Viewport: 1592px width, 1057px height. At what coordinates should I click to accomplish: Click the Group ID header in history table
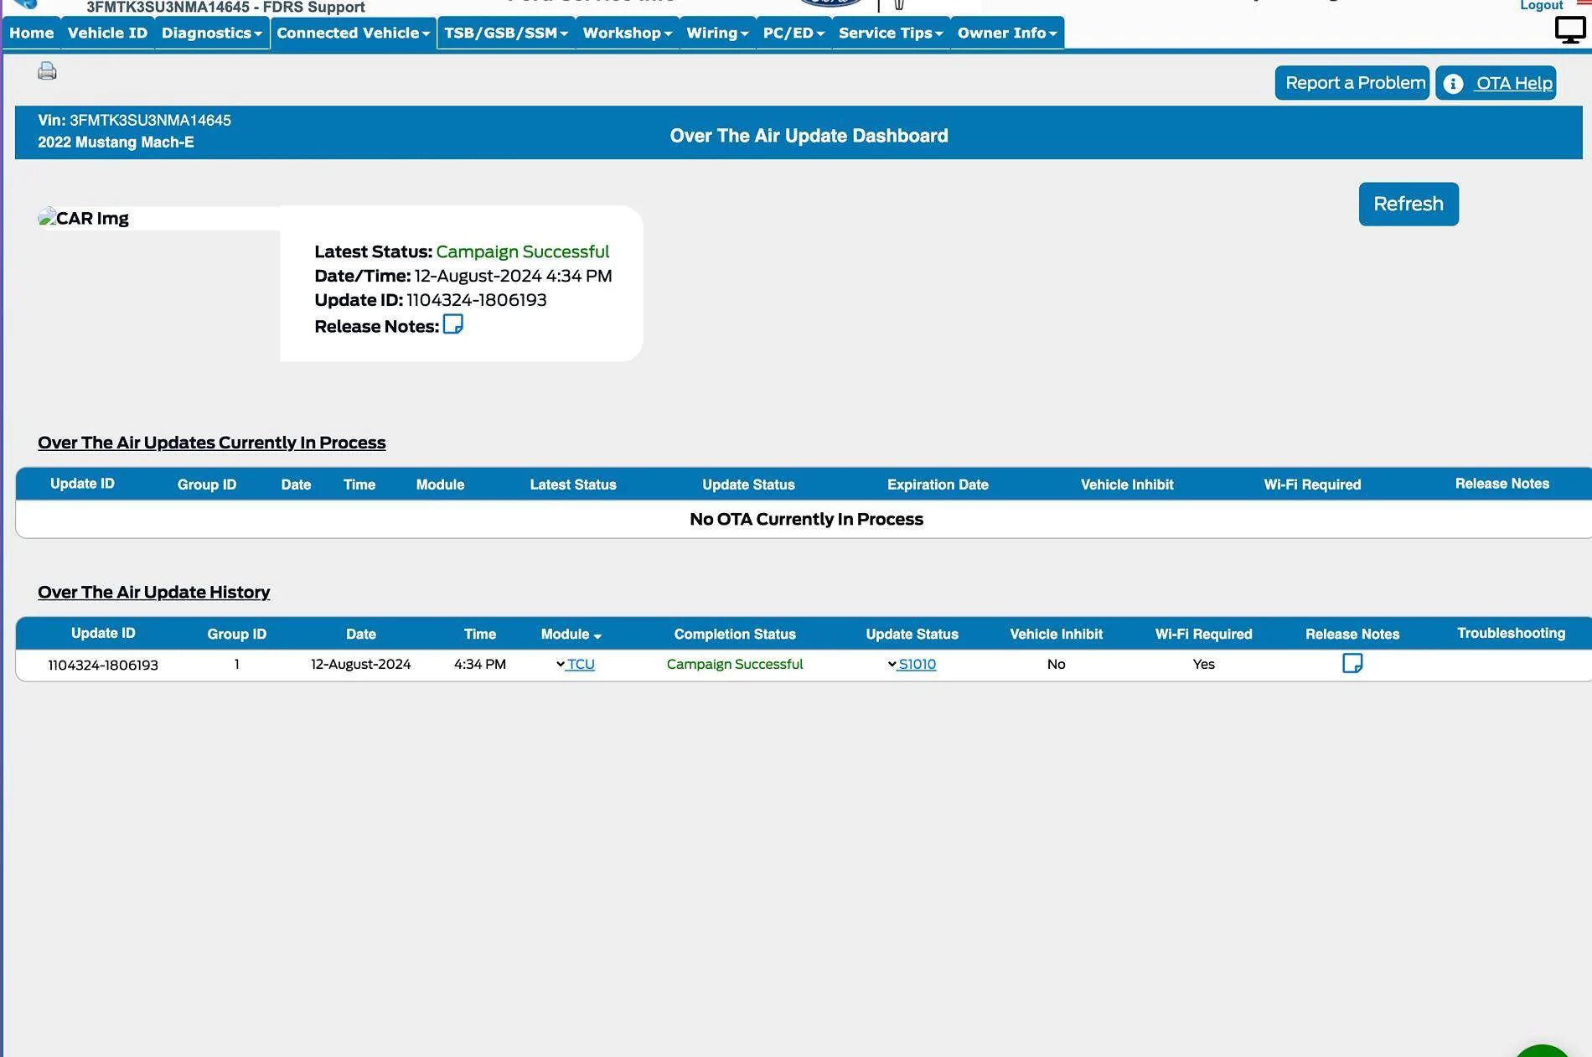(237, 635)
